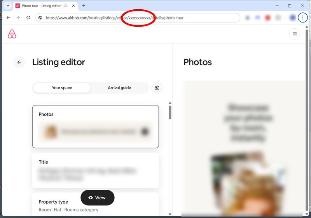
Task: Open the Title section card
Action: tap(95, 170)
